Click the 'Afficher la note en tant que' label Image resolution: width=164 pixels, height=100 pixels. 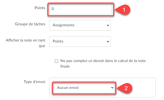[26, 43]
